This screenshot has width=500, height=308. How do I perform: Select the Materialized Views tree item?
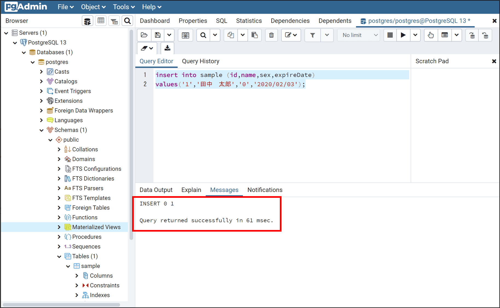[x=96, y=227]
